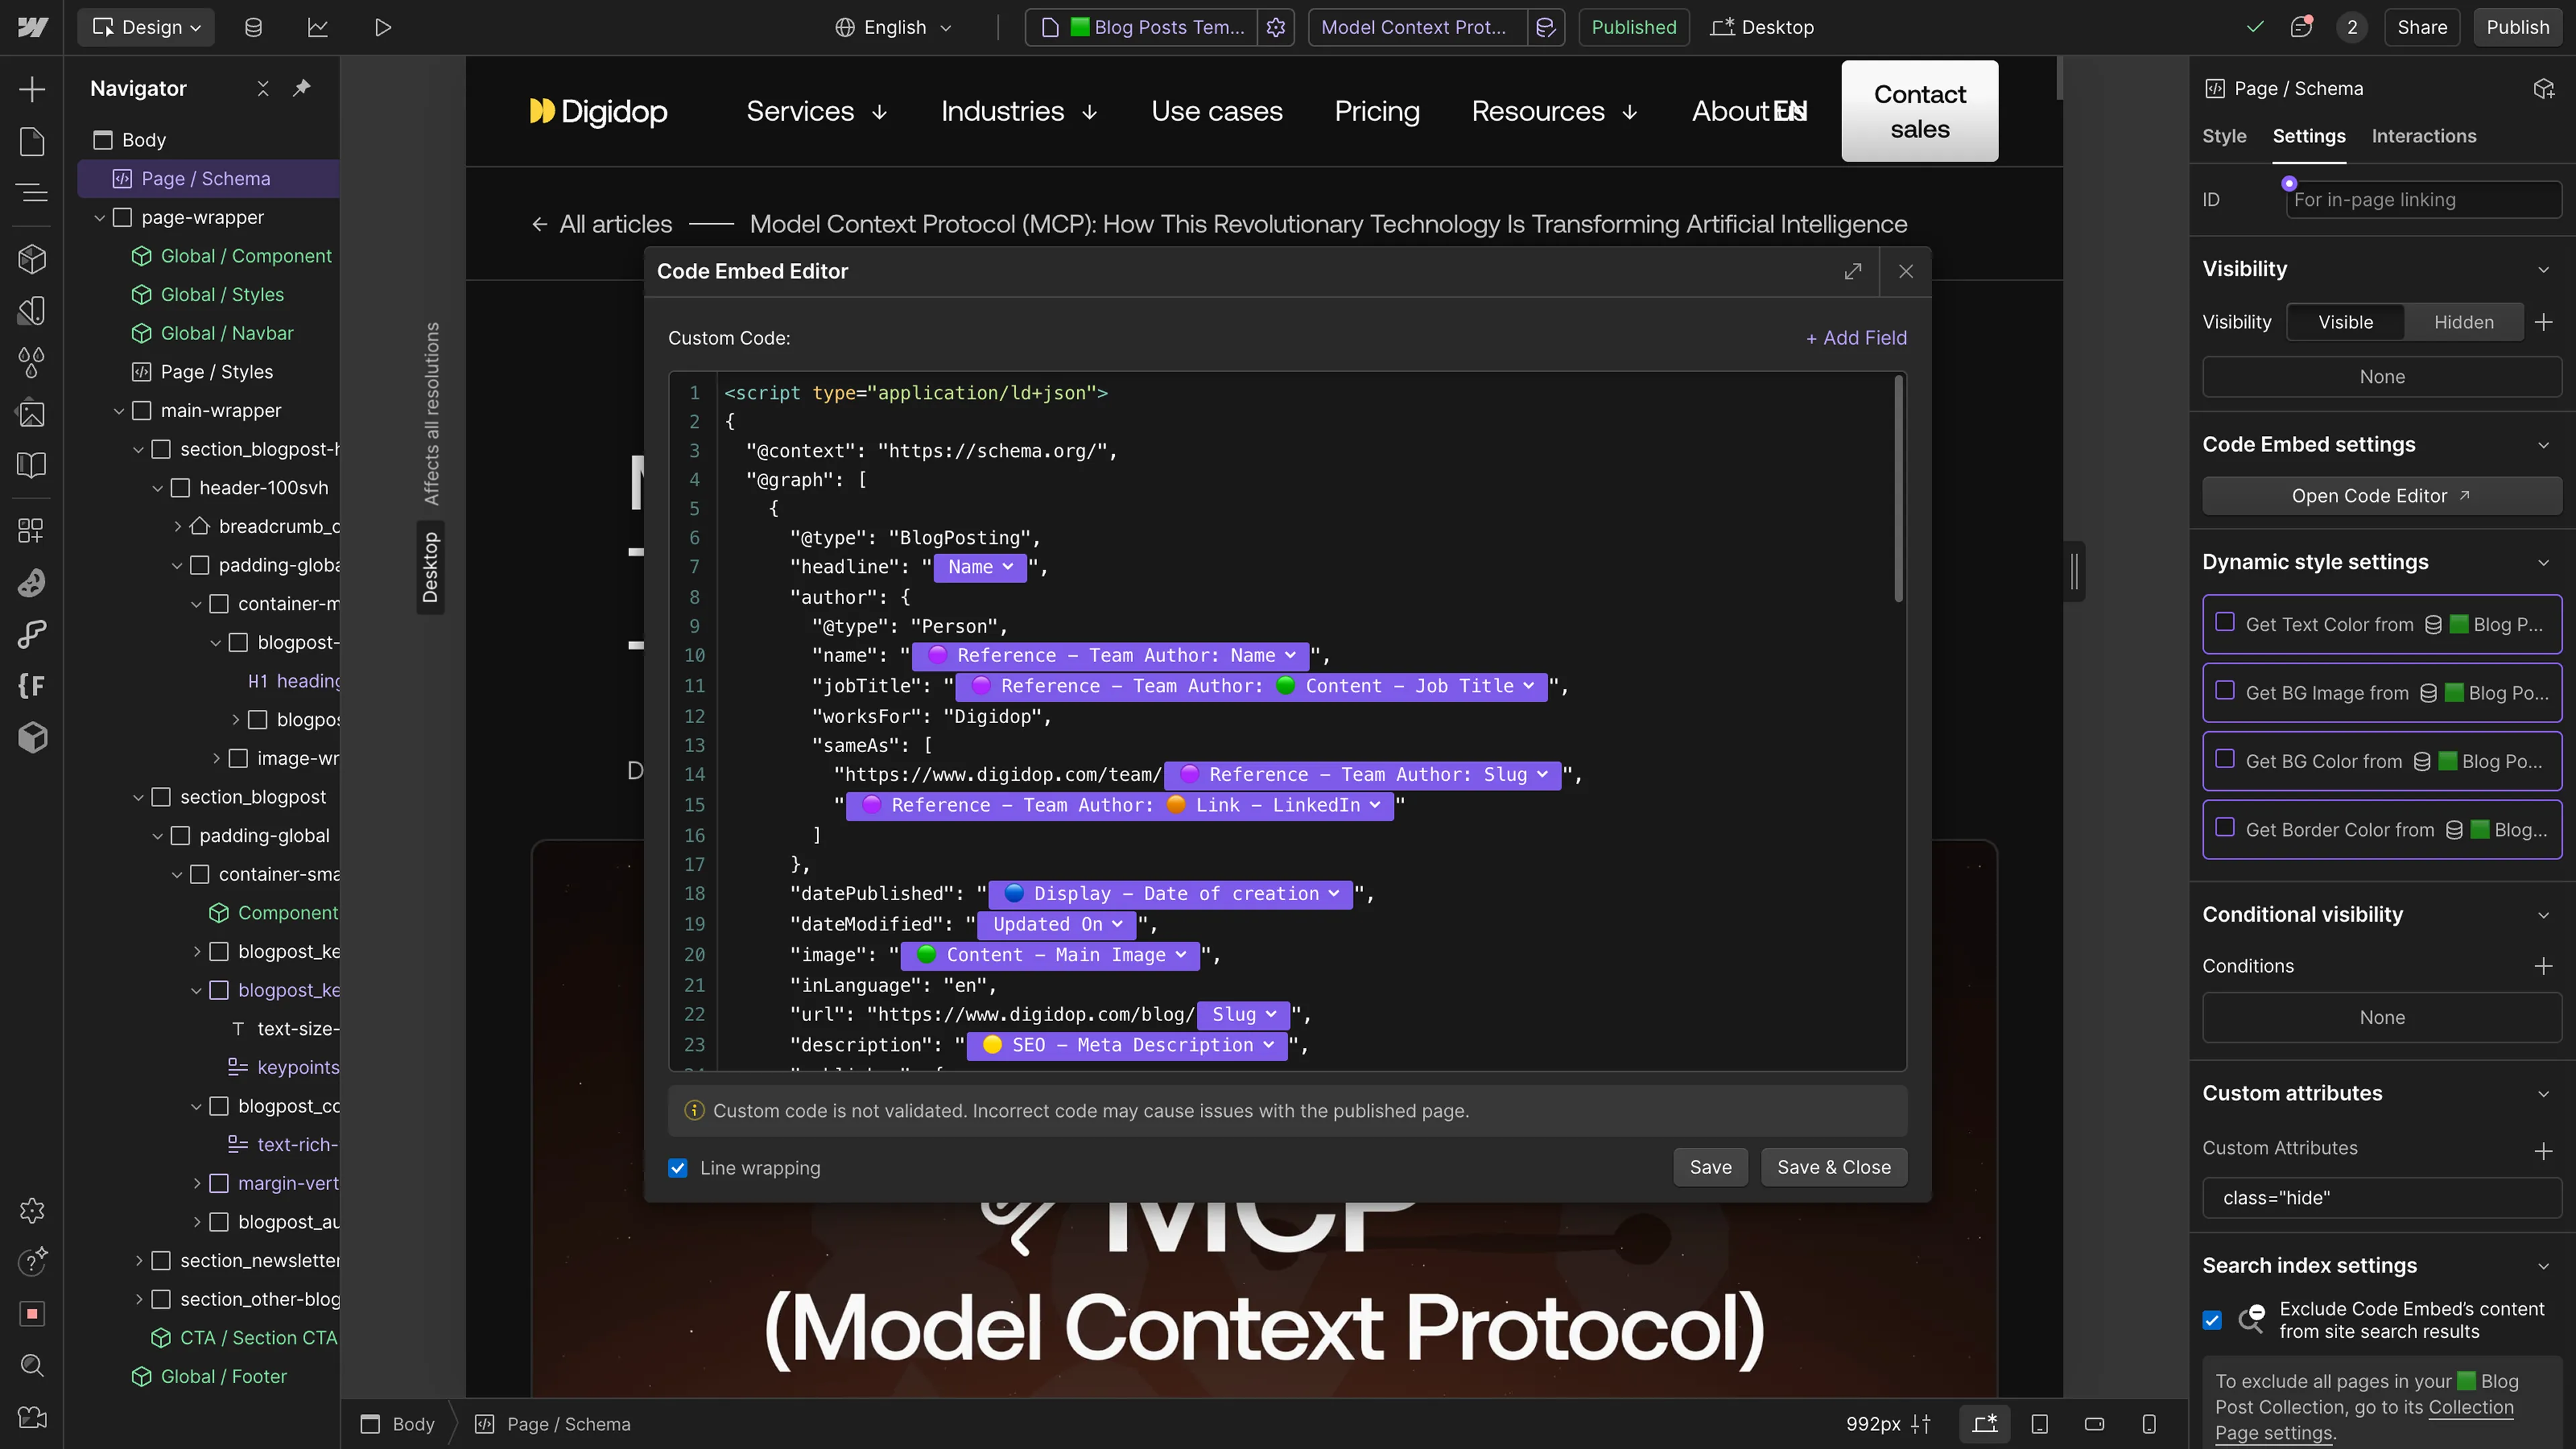Viewport: 2576px width, 1449px height.
Task: Toggle the Line wrapping checkbox
Action: [x=678, y=1168]
